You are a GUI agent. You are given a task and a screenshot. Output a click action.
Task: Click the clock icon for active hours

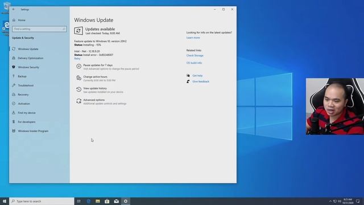pos(78,78)
